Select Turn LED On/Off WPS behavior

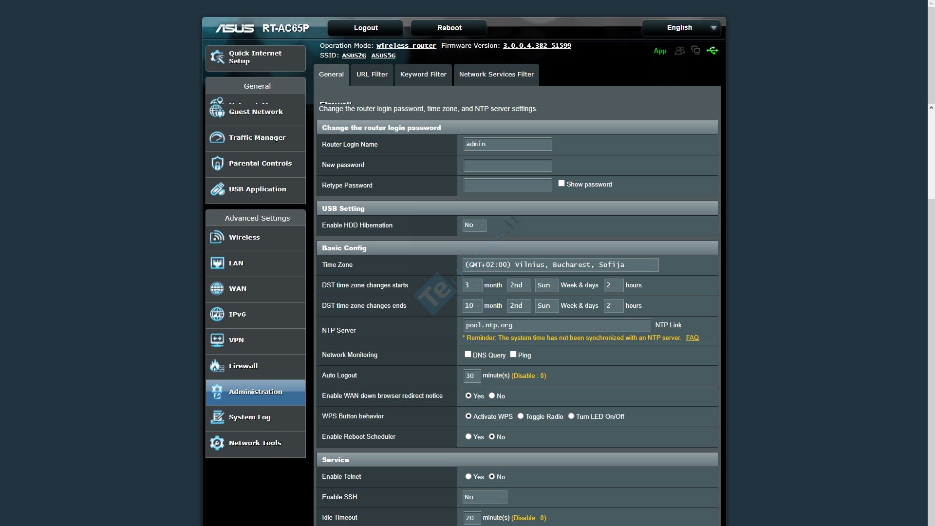(571, 416)
